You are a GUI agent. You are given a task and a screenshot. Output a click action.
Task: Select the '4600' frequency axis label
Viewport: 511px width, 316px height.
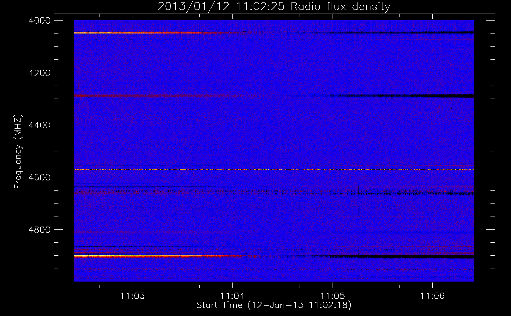pos(39,177)
